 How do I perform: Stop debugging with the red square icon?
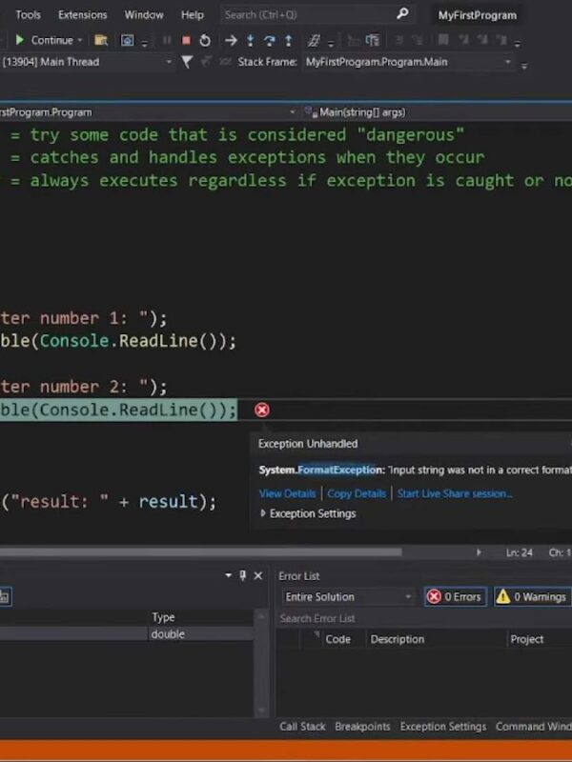(x=186, y=40)
